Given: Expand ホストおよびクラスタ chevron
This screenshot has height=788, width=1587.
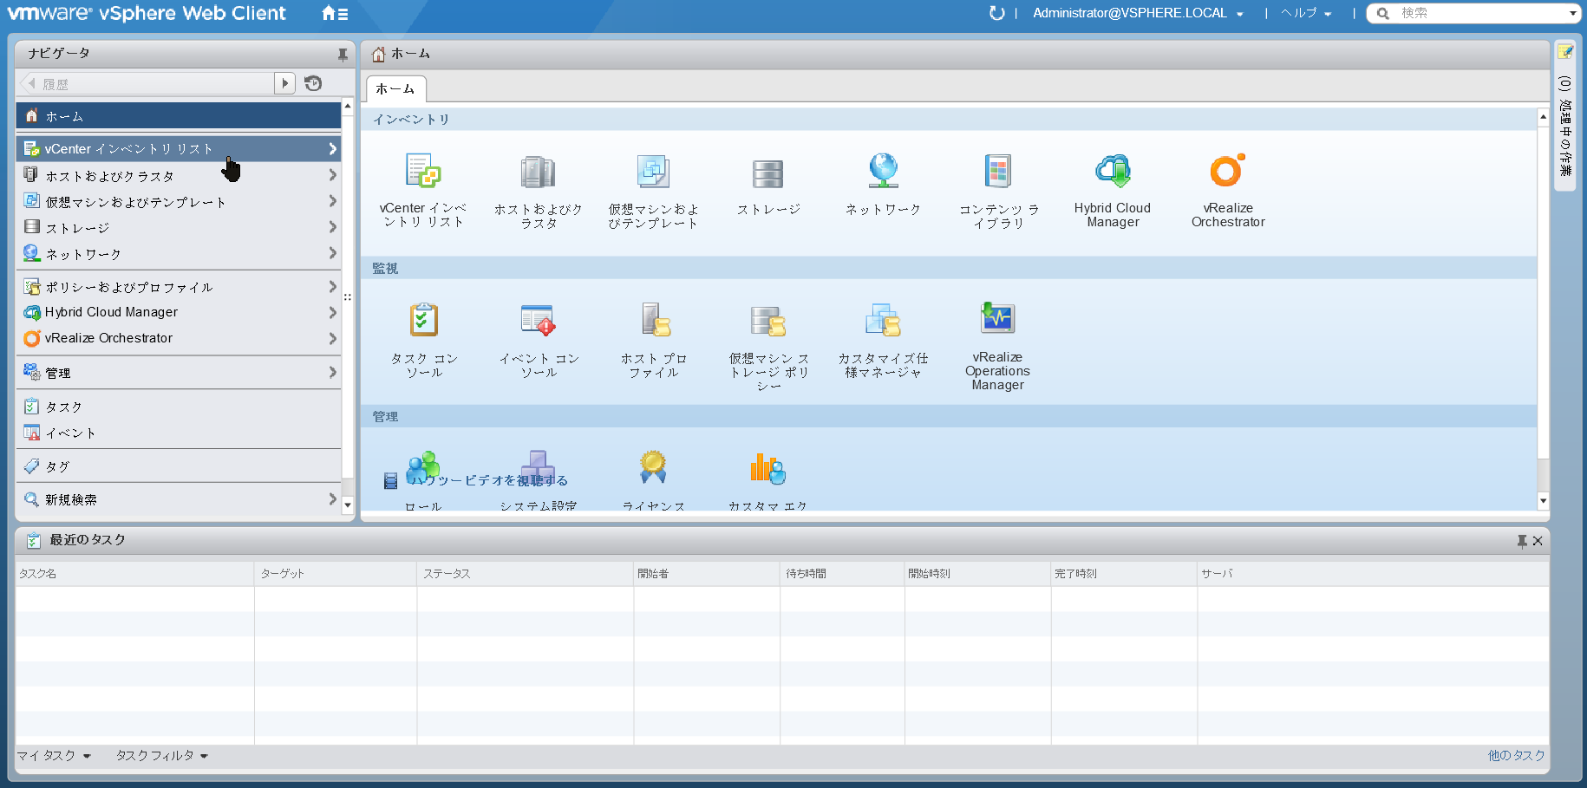Looking at the screenshot, I should 332,175.
